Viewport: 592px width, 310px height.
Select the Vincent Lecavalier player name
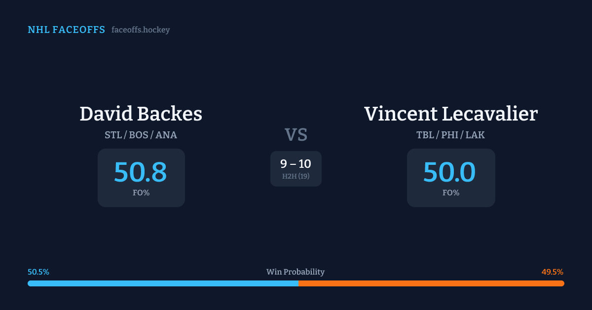point(451,114)
